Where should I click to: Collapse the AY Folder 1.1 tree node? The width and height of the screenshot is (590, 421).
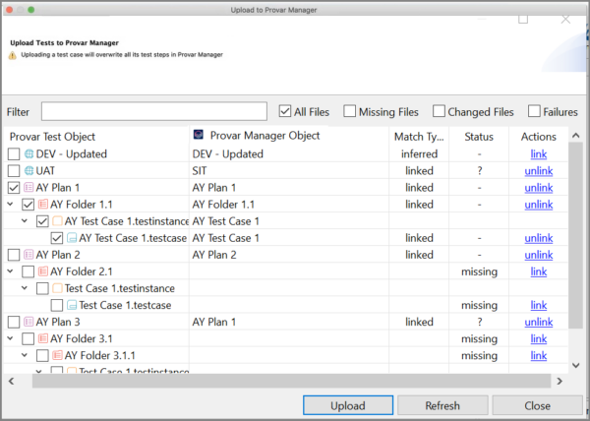11,205
